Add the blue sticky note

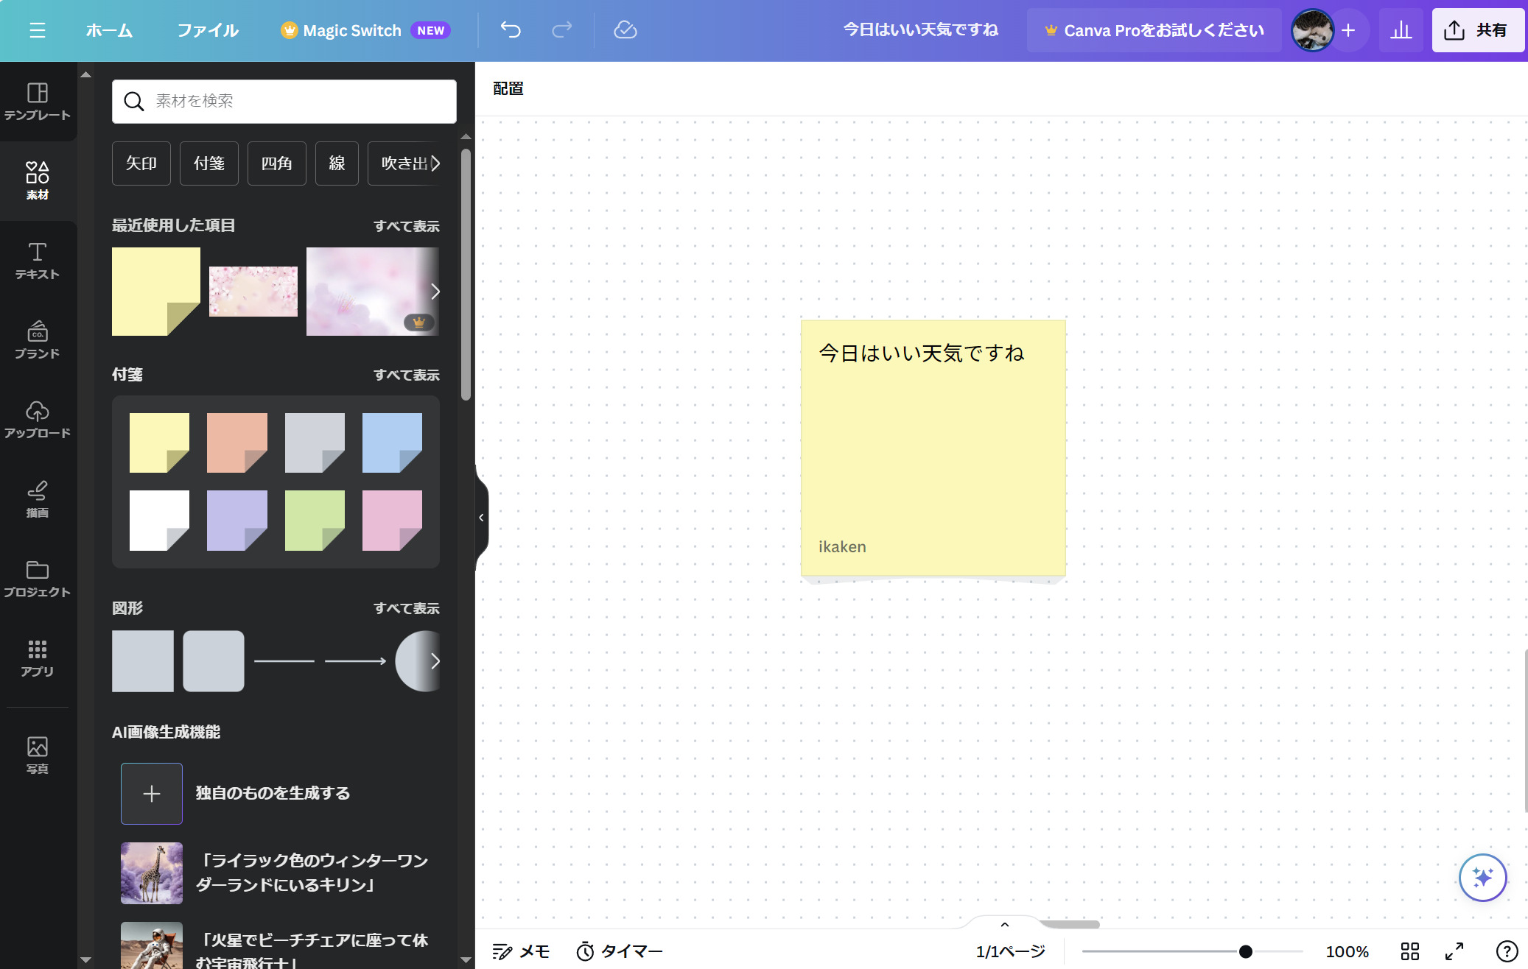[x=392, y=443]
